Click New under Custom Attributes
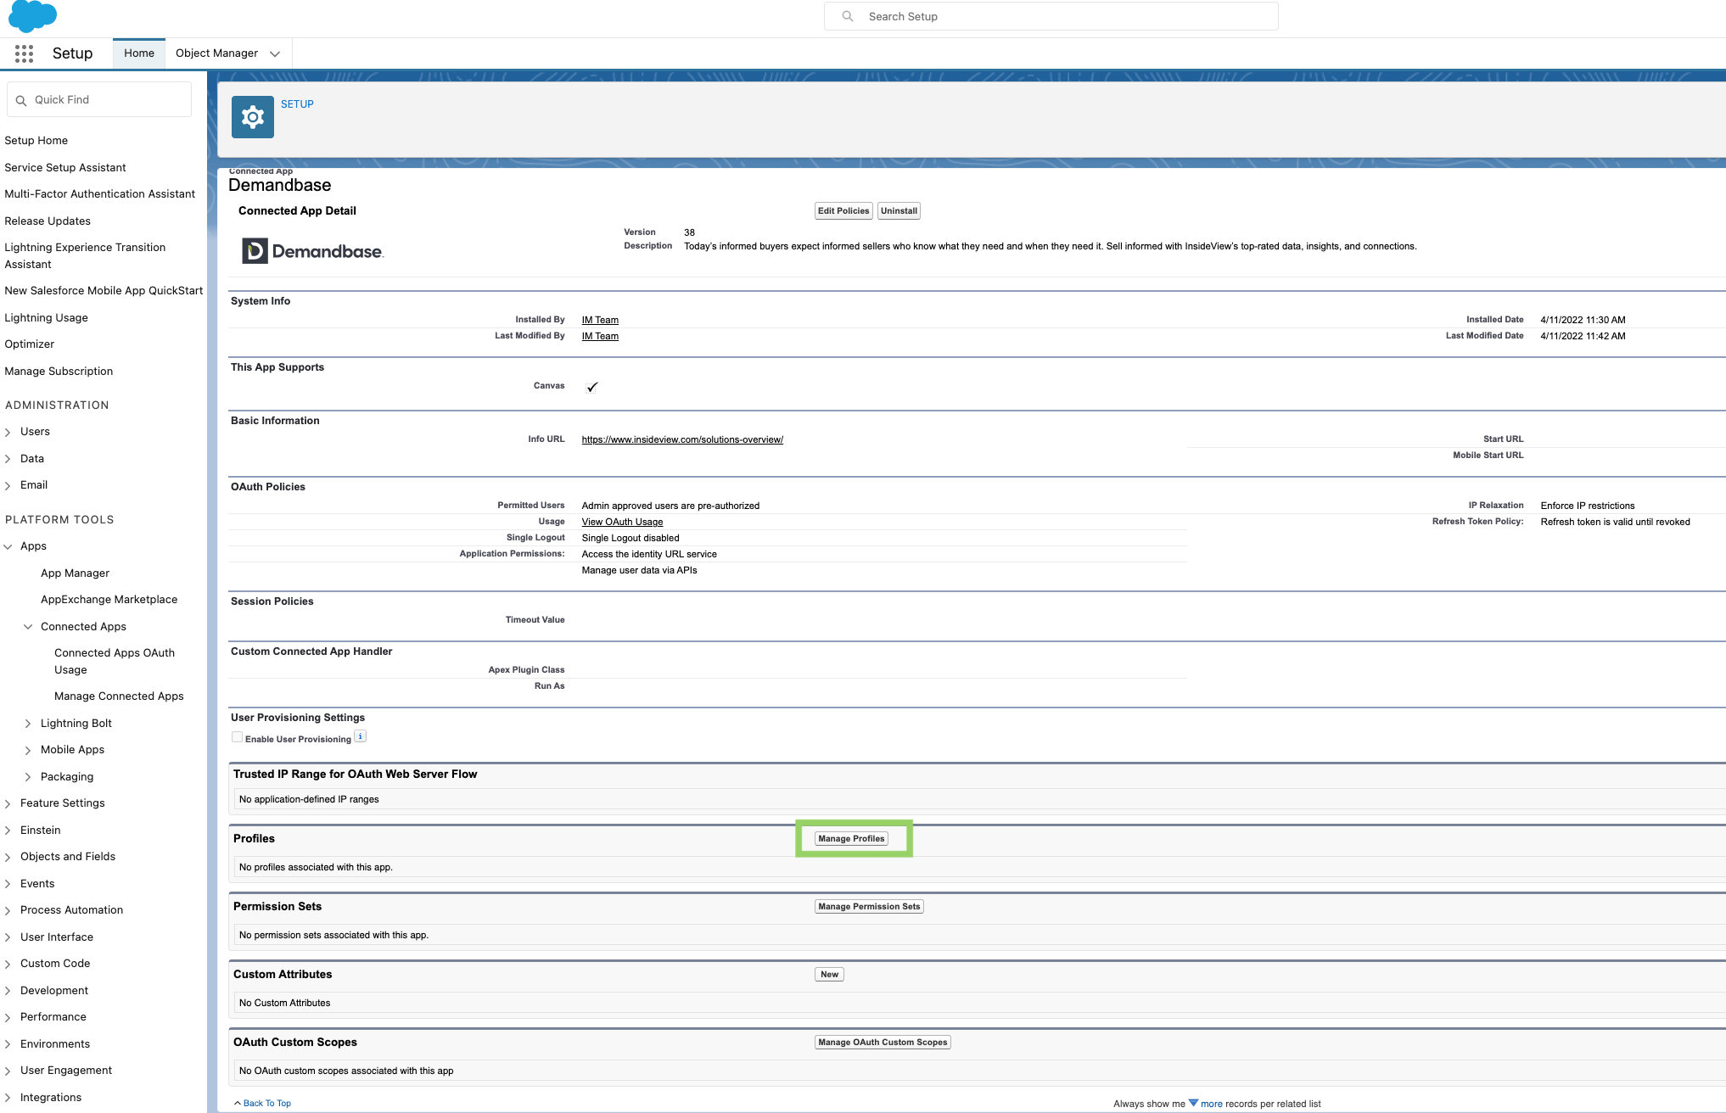This screenshot has height=1113, width=1726. tap(829, 975)
